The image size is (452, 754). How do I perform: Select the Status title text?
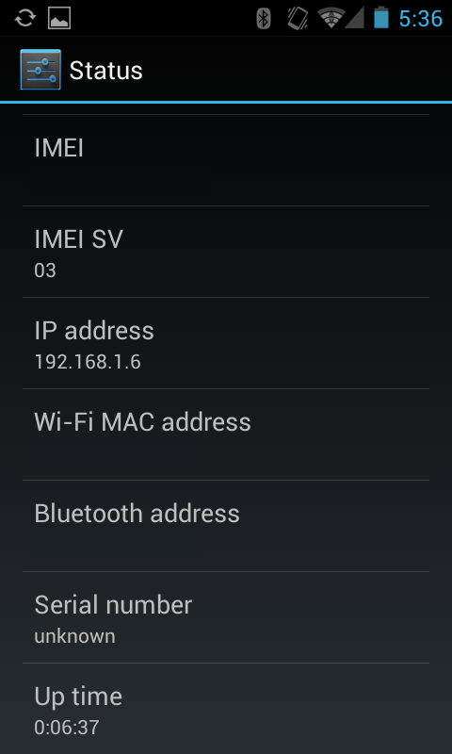106,71
